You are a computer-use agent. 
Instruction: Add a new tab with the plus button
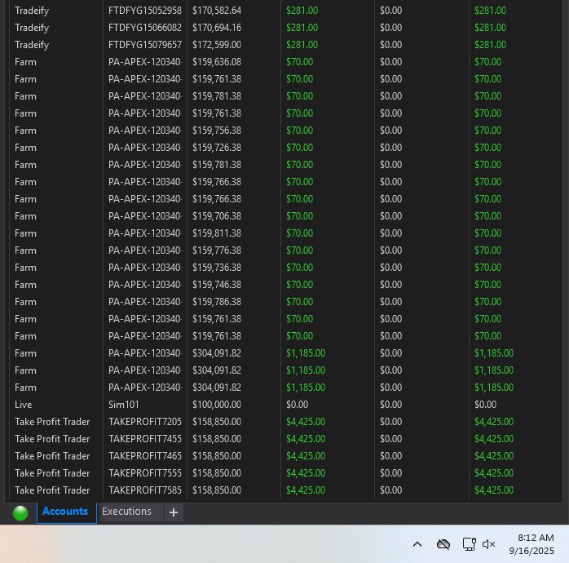pyautogui.click(x=174, y=512)
